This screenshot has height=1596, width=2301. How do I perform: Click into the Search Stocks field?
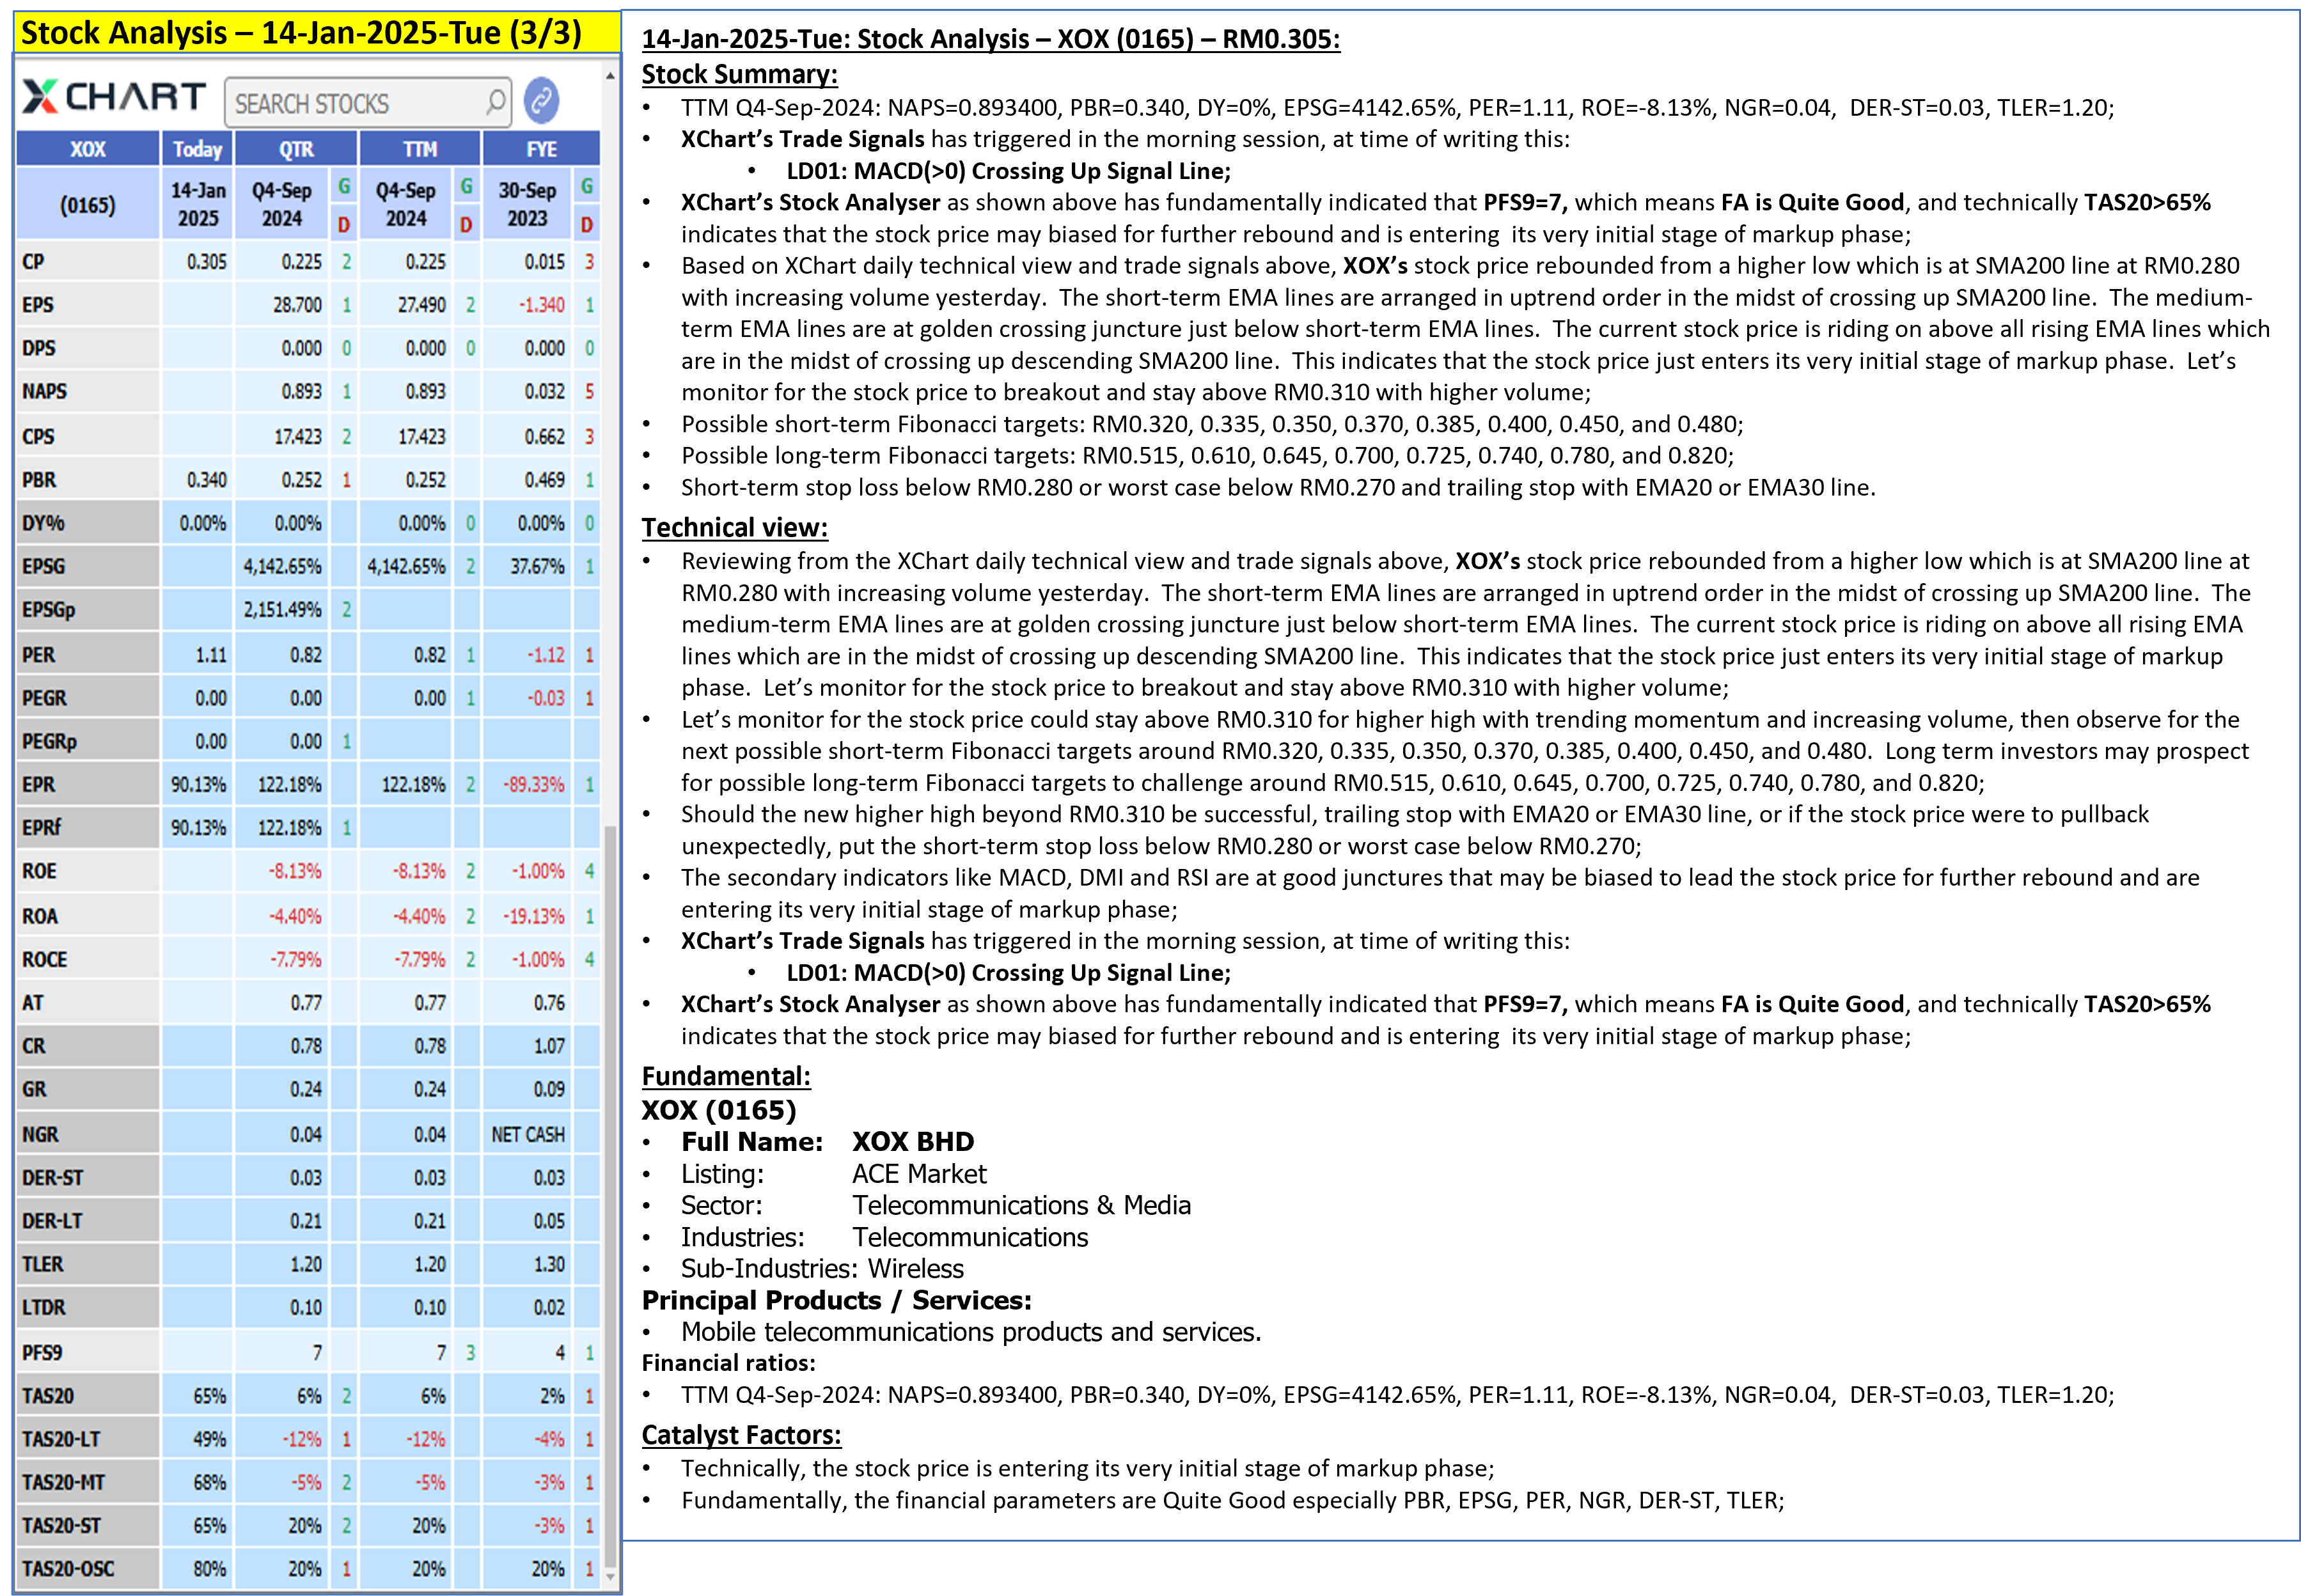pos(355,103)
